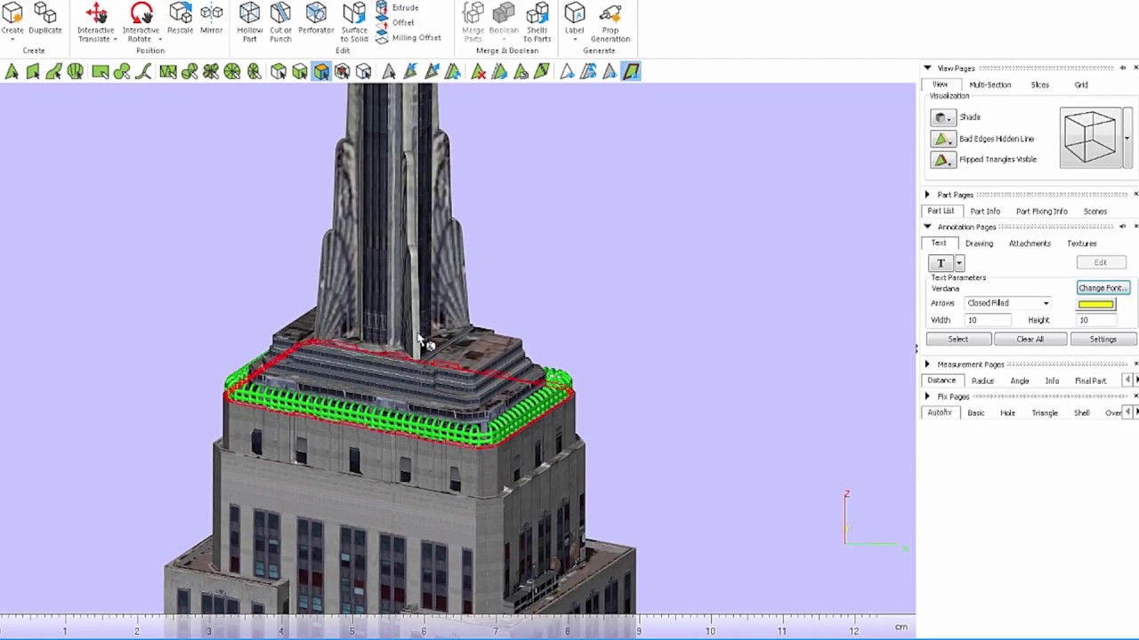
Task: Click the annotation Select button
Action: 958,340
